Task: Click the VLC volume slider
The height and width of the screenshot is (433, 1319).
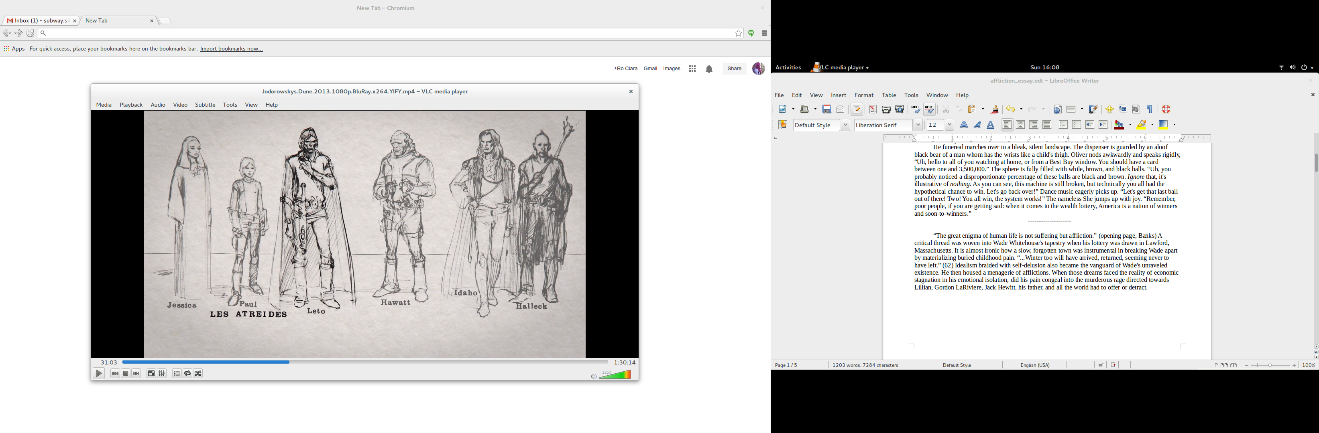Action: [615, 375]
